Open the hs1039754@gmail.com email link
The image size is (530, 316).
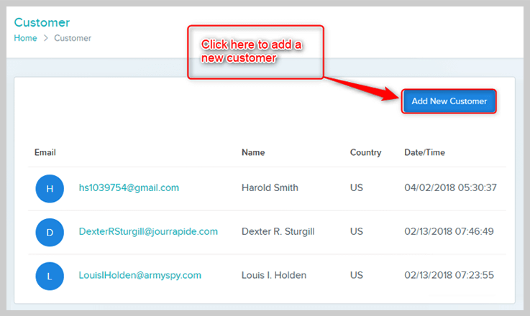[x=129, y=187]
